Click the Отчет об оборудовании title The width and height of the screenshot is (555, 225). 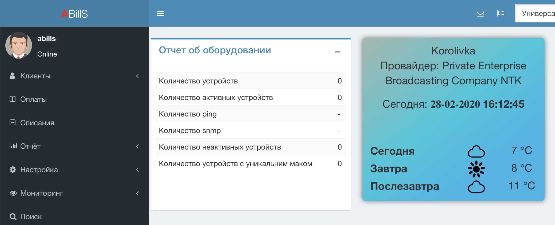[215, 50]
